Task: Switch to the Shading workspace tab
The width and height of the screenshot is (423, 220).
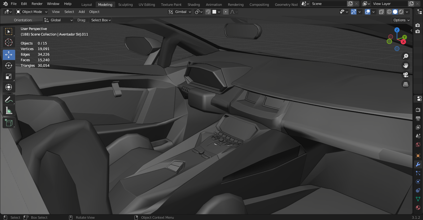Action: [x=194, y=5]
